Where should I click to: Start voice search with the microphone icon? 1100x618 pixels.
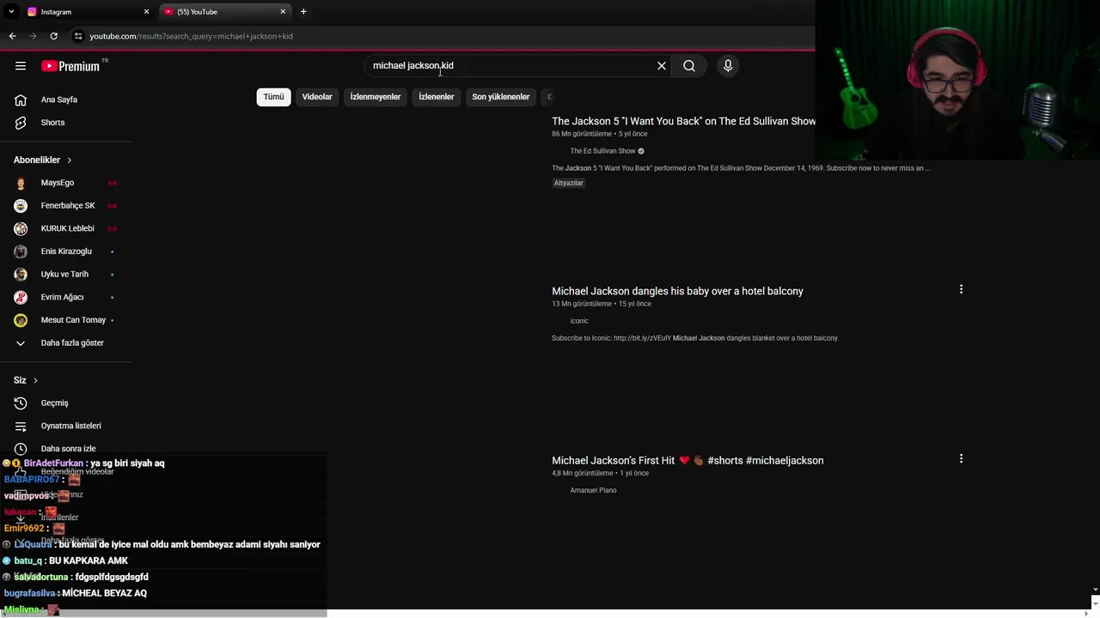point(728,66)
